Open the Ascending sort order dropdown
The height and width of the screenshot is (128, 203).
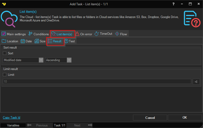(x=69, y=60)
